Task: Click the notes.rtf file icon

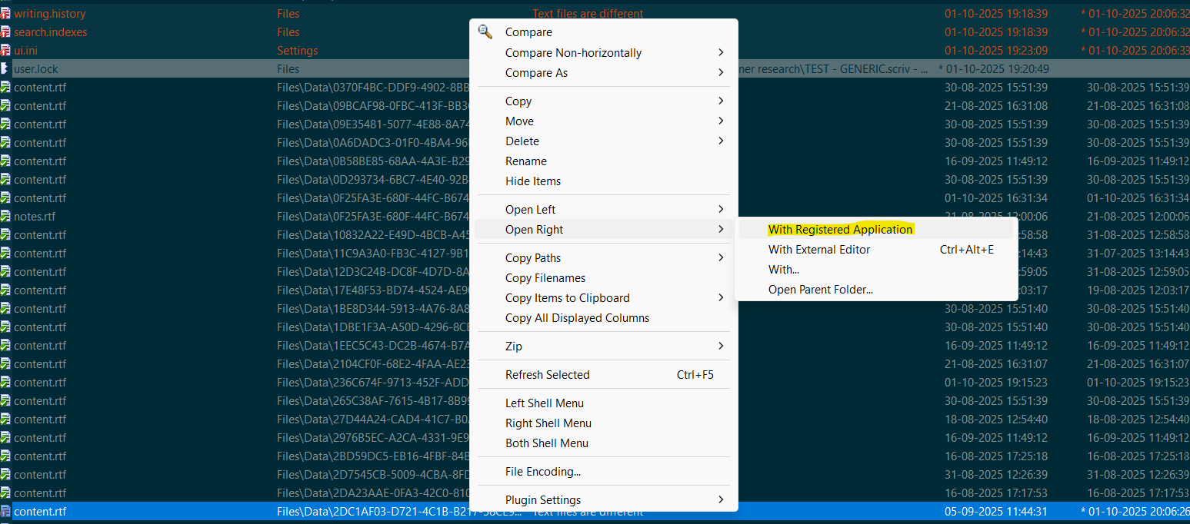Action: coord(5,217)
